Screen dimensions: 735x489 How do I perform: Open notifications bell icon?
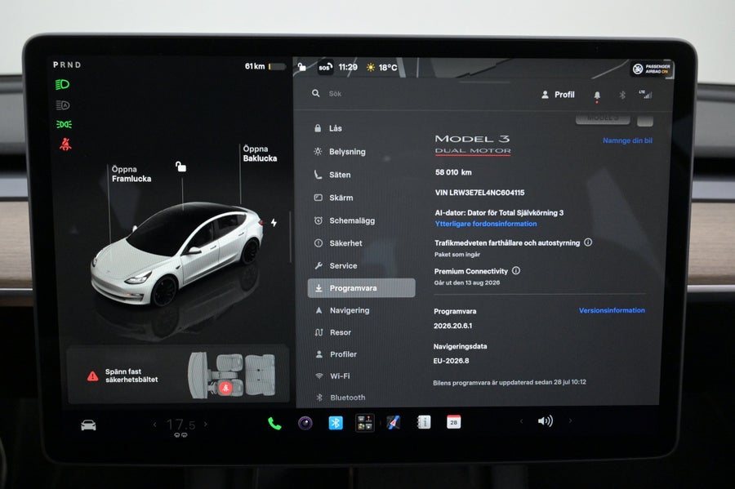597,96
